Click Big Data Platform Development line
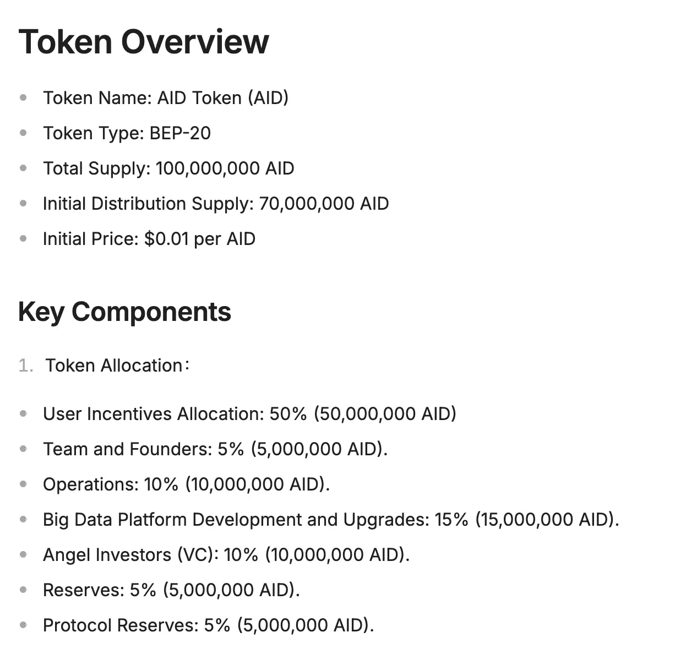 point(331,520)
